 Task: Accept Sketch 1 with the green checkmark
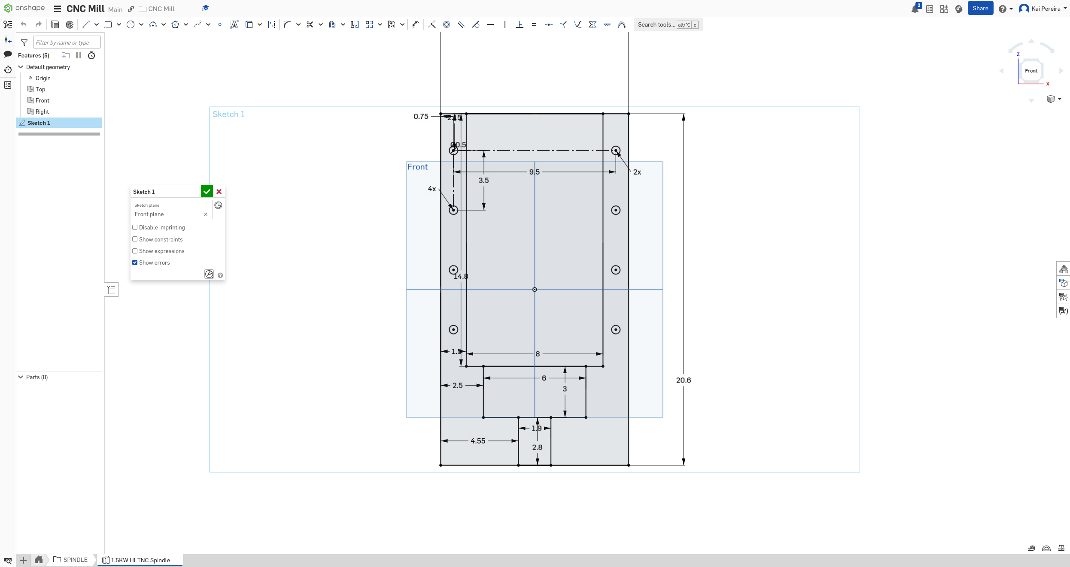click(207, 191)
